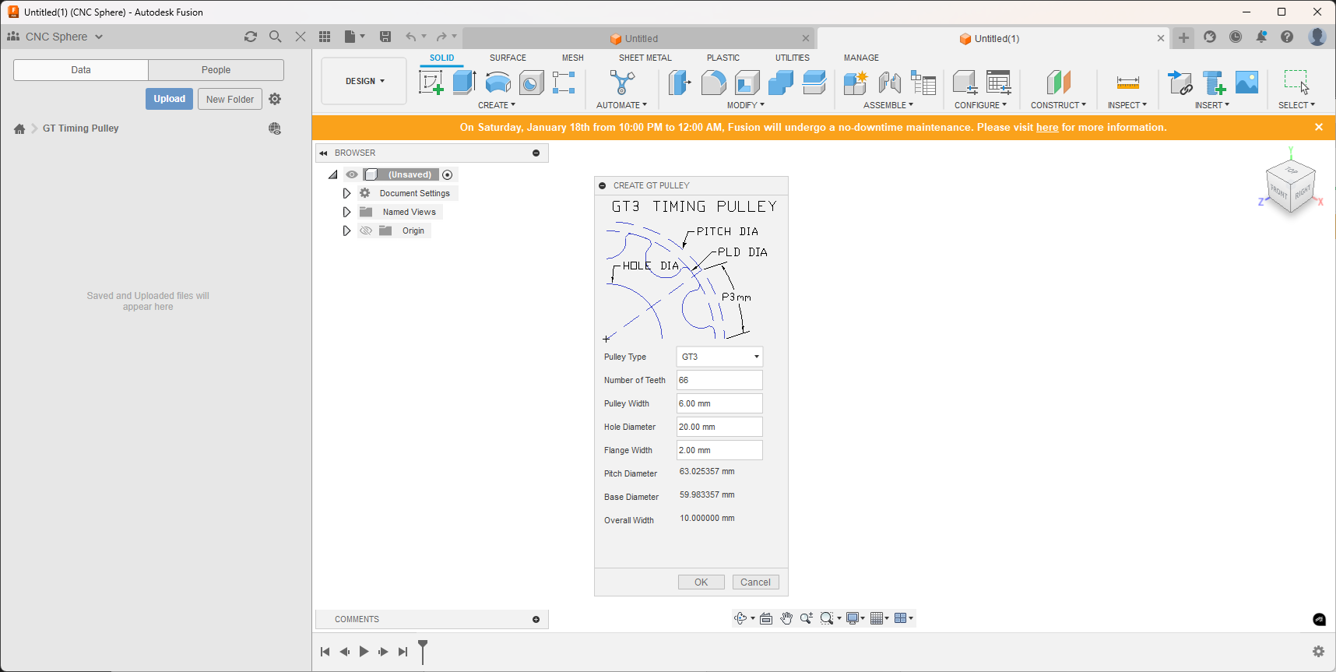Select the Measure ruler tool
1336x672 pixels.
[1128, 83]
